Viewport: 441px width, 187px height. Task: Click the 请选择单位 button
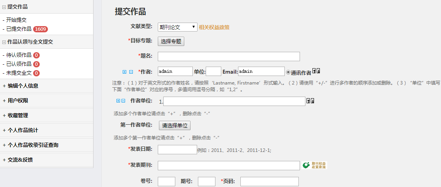(175, 126)
